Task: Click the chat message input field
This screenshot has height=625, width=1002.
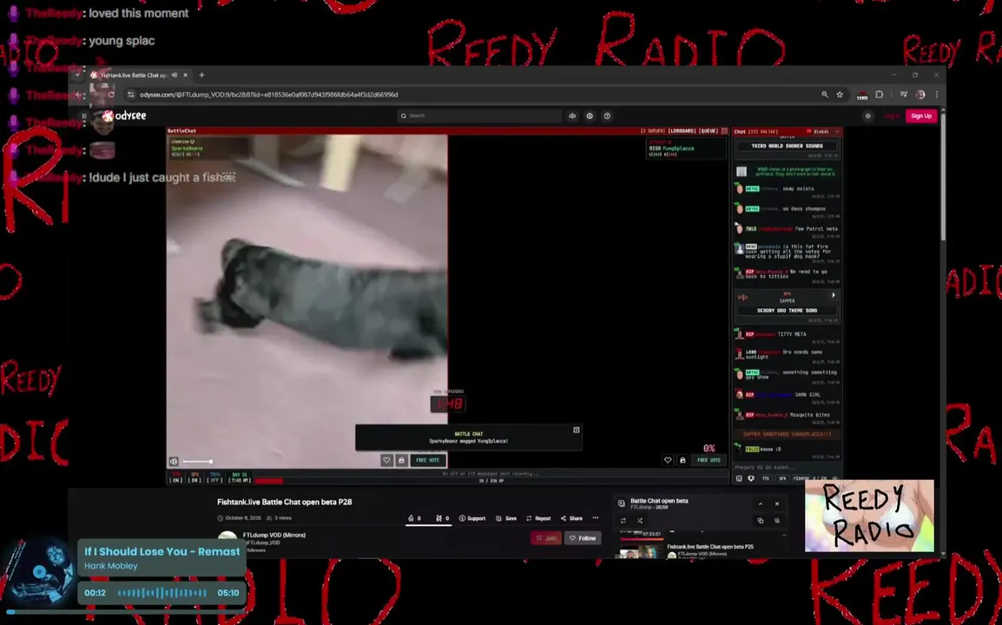Action: (x=787, y=468)
